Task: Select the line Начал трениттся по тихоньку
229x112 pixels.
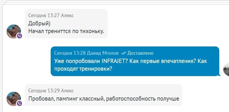Action: coord(66,31)
